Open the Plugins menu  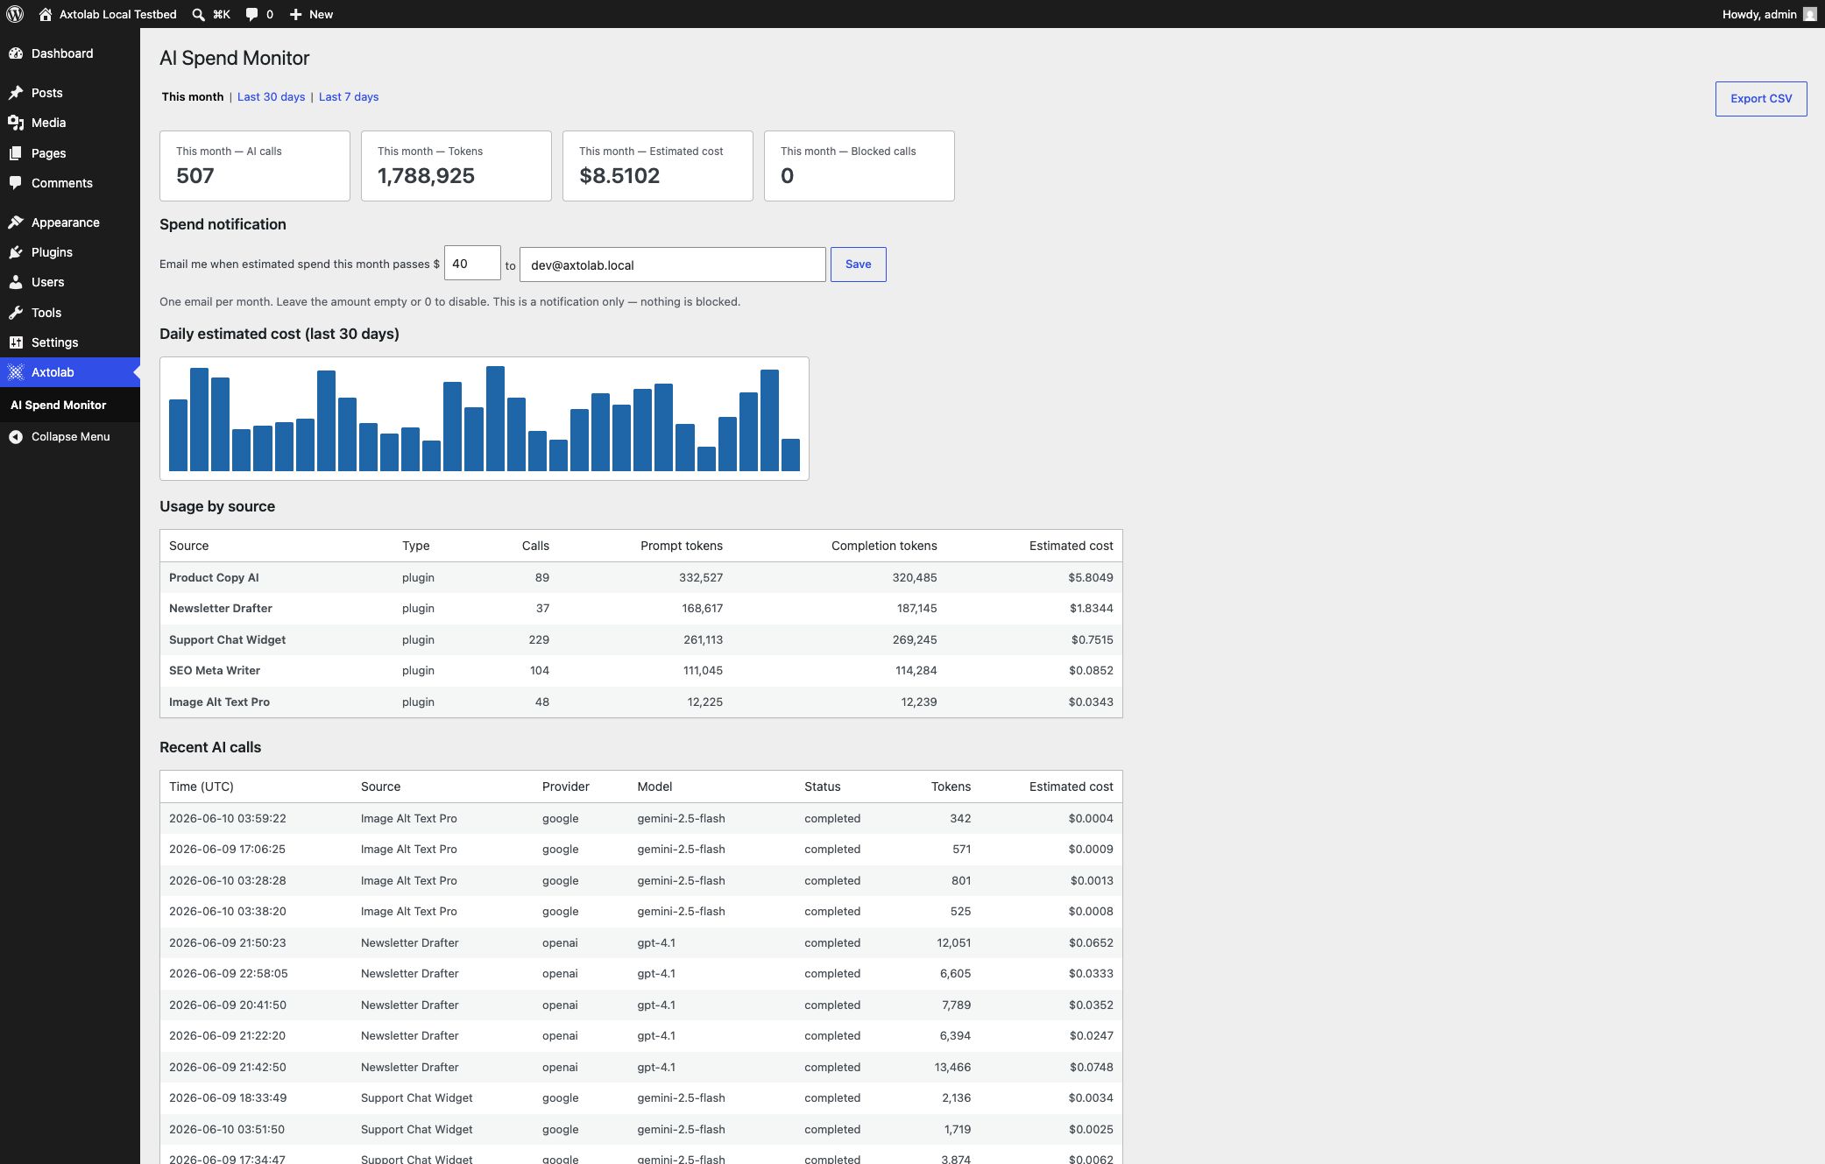[70, 252]
